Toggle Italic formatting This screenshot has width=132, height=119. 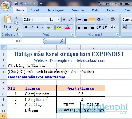coord(32,27)
